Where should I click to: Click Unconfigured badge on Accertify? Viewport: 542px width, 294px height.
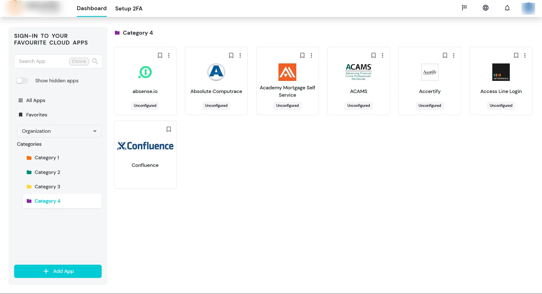pos(430,106)
